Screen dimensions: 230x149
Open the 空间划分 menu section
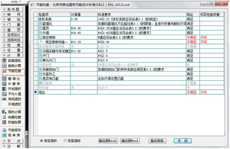coord(12,35)
